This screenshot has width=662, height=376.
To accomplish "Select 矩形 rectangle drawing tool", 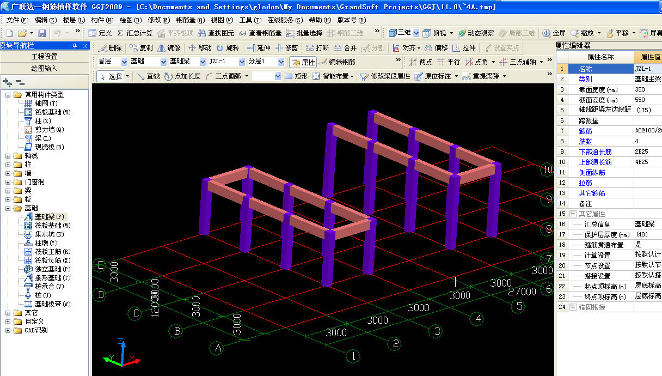I will [296, 76].
